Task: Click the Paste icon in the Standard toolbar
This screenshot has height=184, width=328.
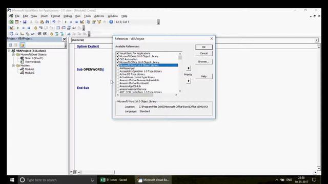Action: 42,22
